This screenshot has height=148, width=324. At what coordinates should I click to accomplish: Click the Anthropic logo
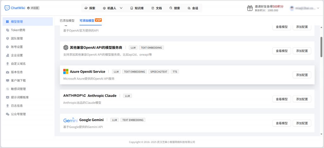coord(75,96)
